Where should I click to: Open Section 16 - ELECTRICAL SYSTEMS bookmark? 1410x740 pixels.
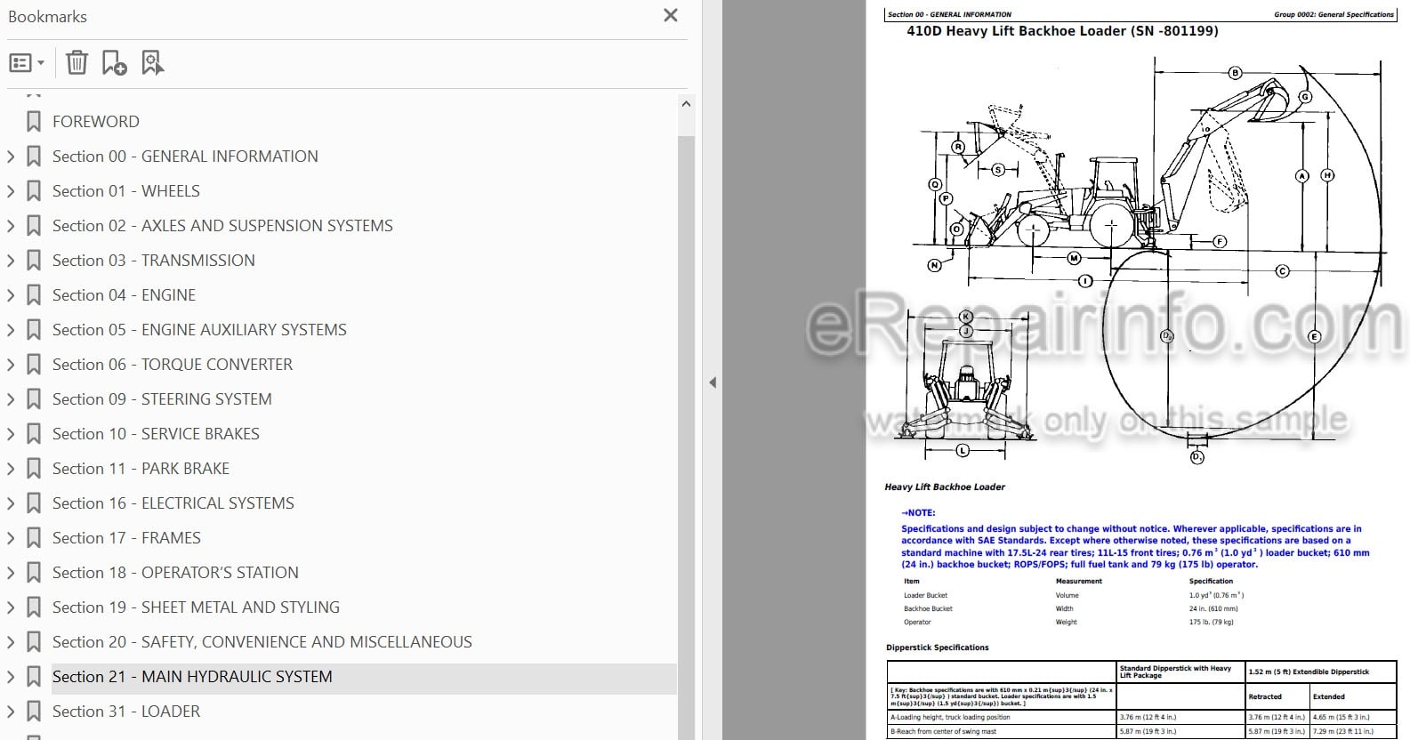point(173,503)
